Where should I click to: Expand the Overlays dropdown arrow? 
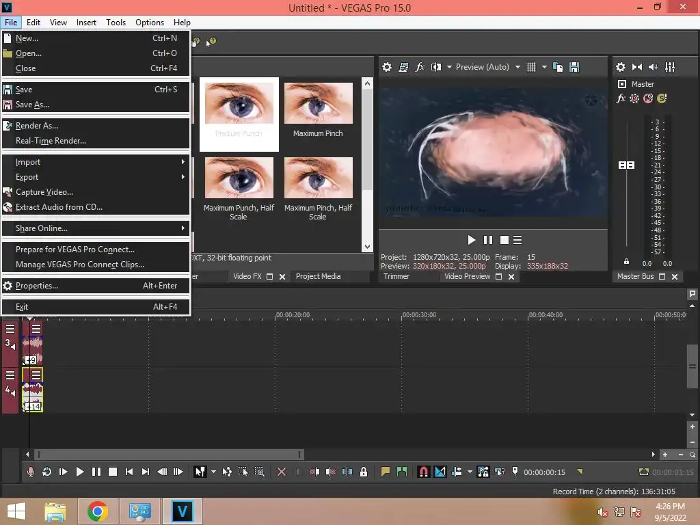544,67
